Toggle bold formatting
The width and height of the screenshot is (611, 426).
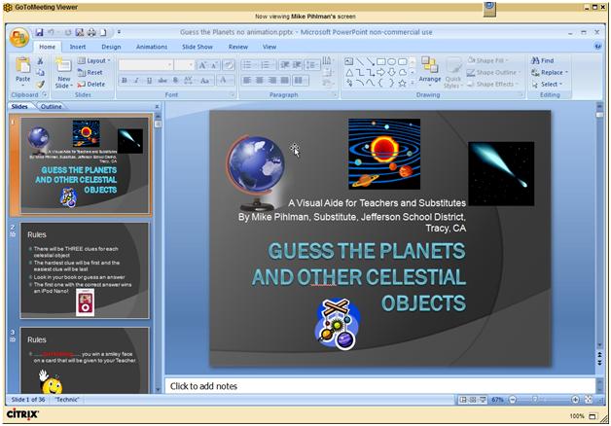(124, 80)
